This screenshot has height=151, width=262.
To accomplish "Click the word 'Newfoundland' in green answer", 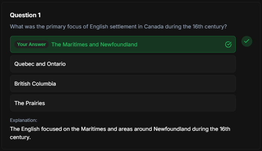I will point(119,44).
